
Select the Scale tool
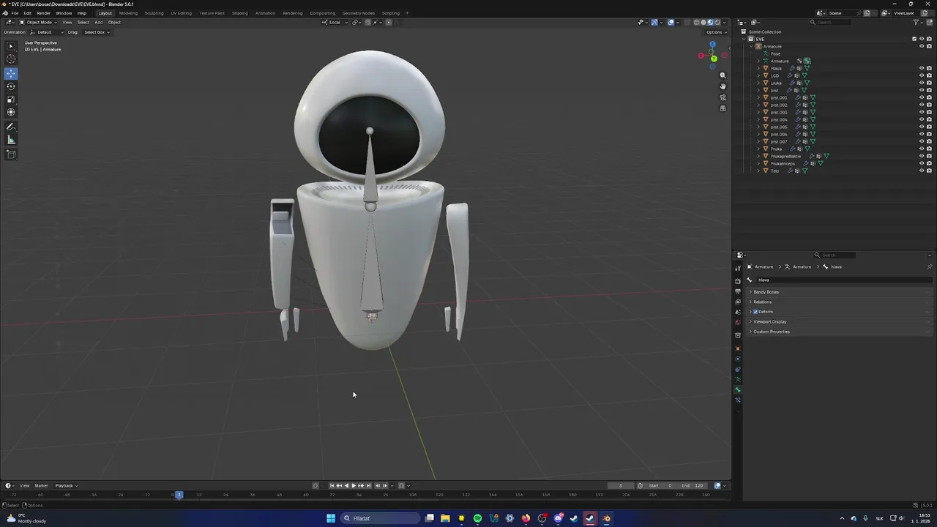click(x=11, y=99)
